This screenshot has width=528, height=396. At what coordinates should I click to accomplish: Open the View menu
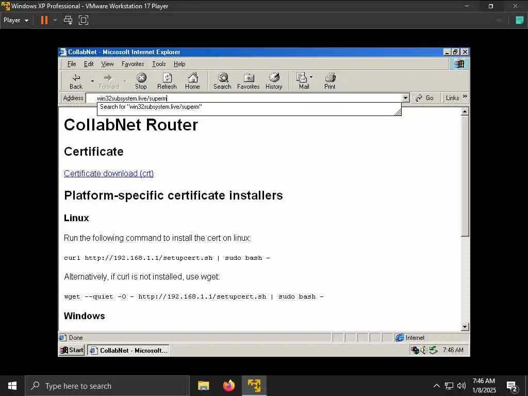point(107,64)
